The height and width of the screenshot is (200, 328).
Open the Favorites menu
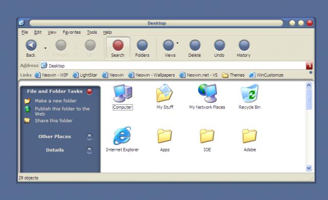point(72,32)
